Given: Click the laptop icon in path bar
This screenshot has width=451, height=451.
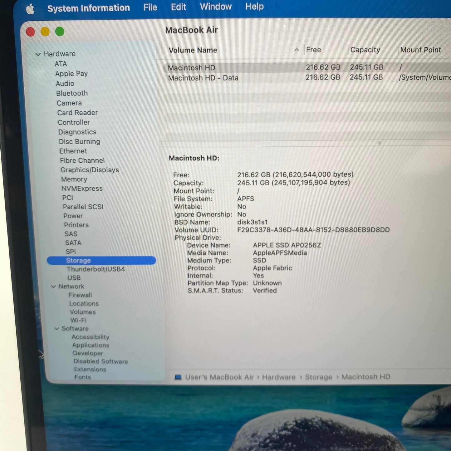Looking at the screenshot, I should click(178, 377).
